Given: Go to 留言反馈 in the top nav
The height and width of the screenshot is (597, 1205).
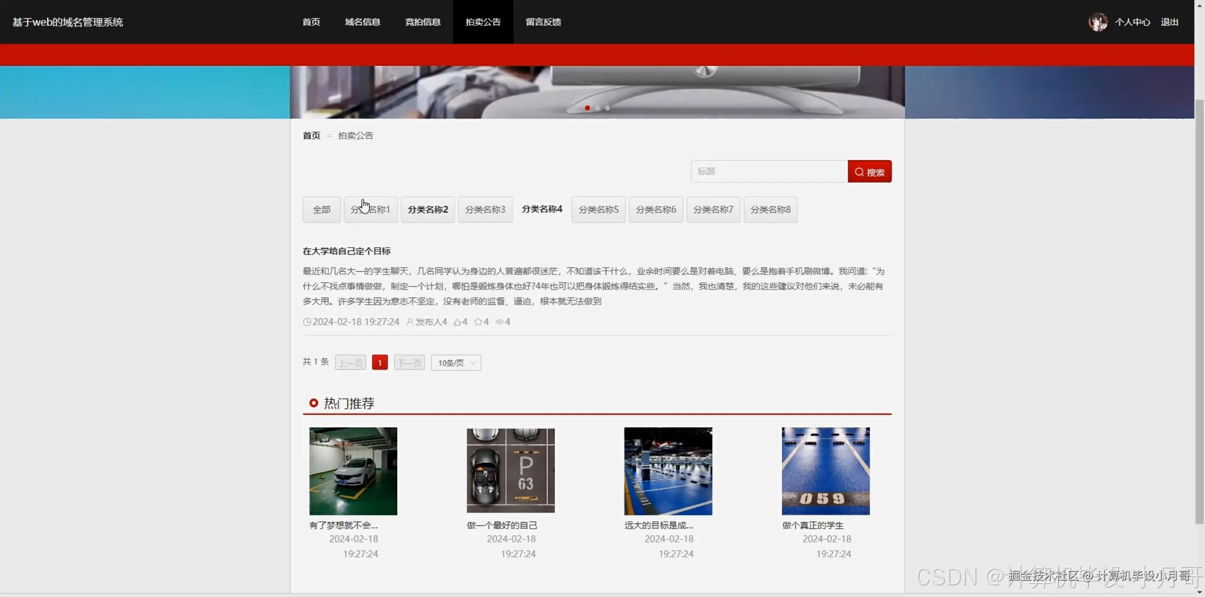Looking at the screenshot, I should click(x=543, y=22).
